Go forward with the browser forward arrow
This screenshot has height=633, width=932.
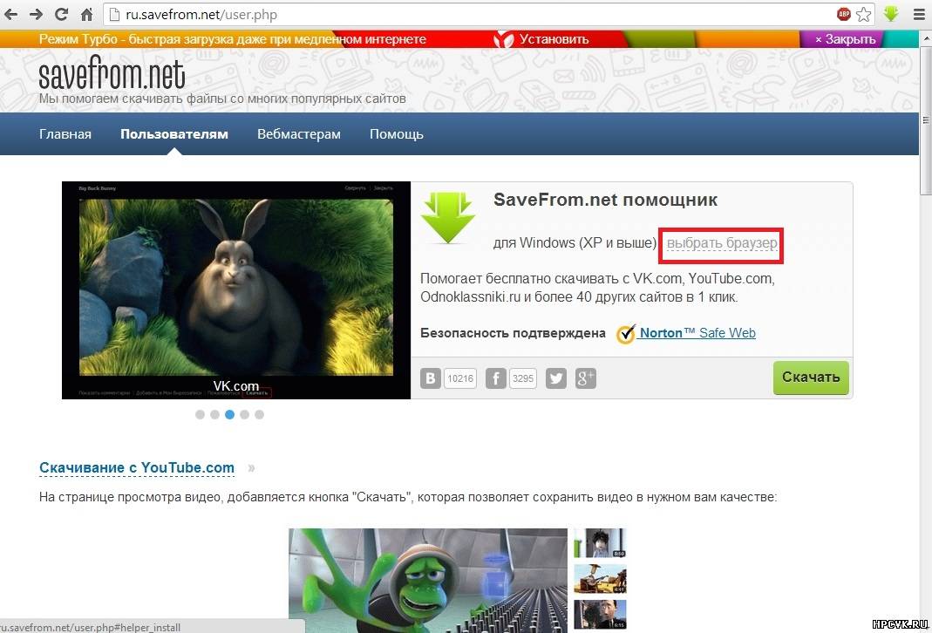[x=36, y=14]
